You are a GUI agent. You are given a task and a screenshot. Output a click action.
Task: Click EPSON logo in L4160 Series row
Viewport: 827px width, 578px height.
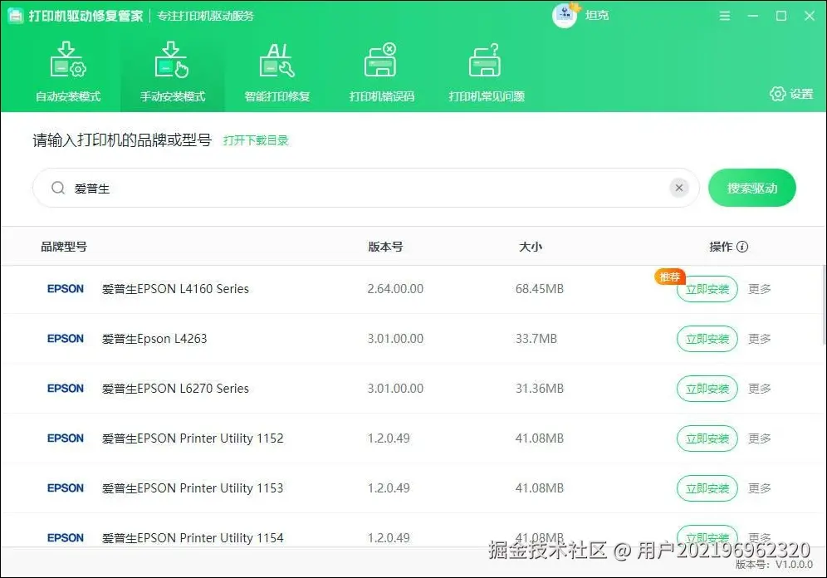point(66,288)
